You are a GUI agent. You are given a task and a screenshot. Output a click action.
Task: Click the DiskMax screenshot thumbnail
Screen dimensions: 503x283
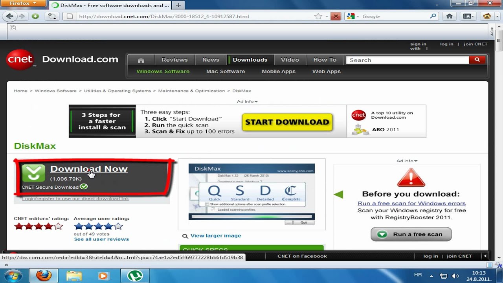(x=251, y=194)
